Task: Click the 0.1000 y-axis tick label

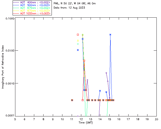Action: click(10, 18)
